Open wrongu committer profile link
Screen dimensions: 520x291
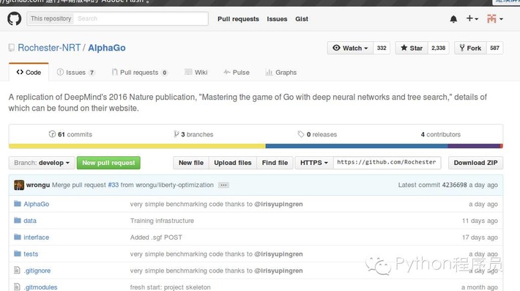(x=38, y=185)
